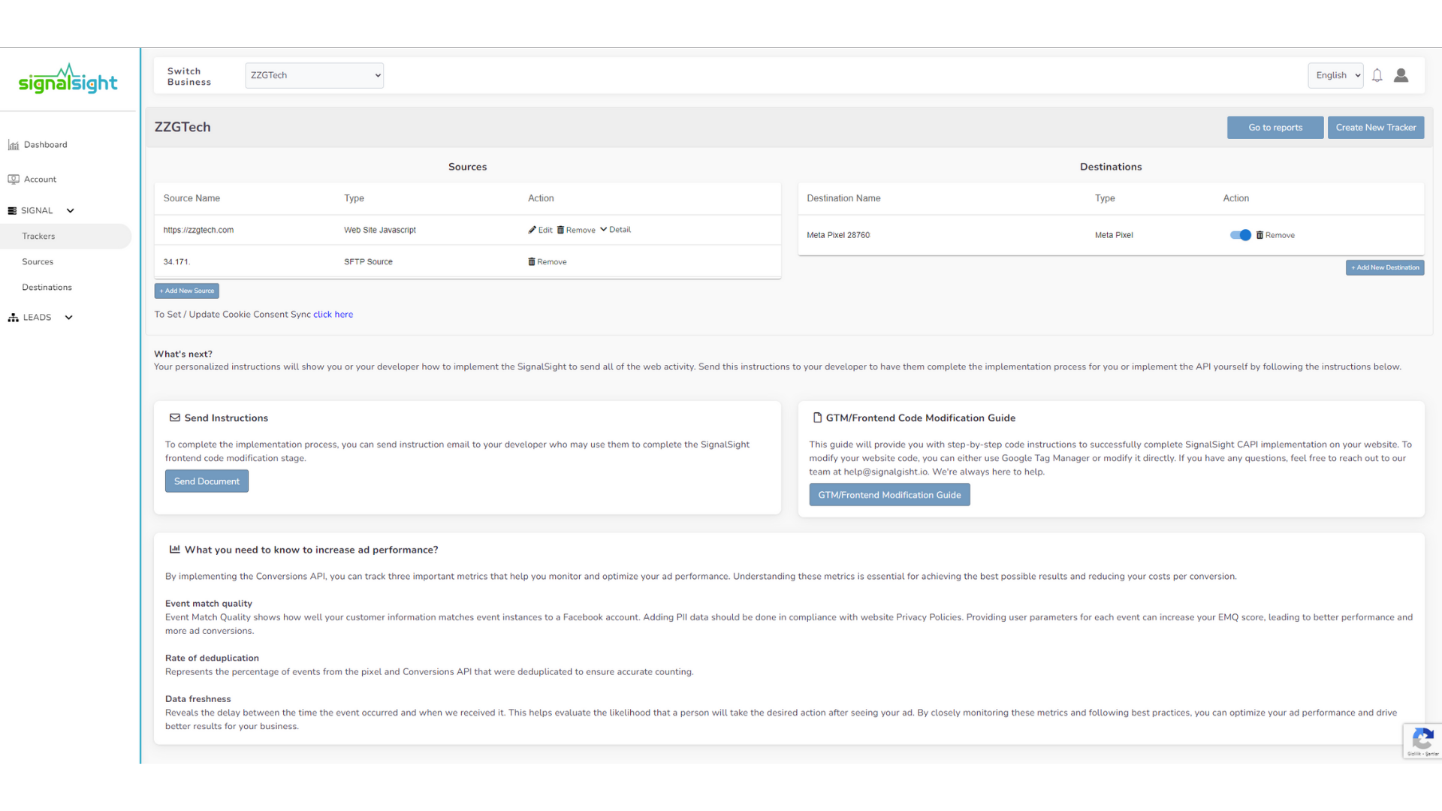Click the LEADS hierarchy icon
The image size is (1442, 811).
pos(13,318)
